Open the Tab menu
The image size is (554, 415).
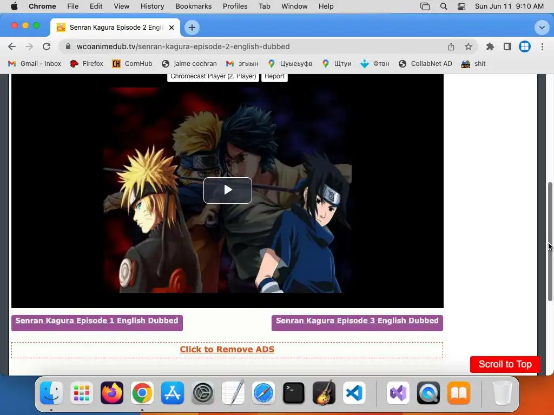tap(264, 6)
